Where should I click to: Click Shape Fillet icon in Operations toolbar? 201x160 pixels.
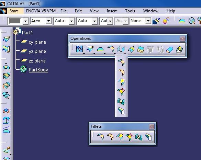(x=111, y=49)
